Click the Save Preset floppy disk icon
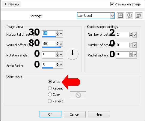The height and width of the screenshot is (121, 145). point(120,16)
